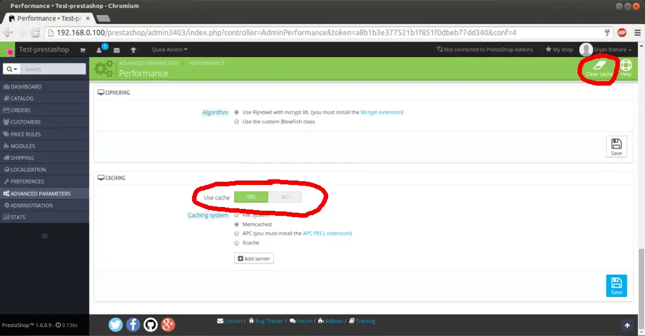Open a new browser tab
Screen dimensions: 645x336
tap(103, 18)
